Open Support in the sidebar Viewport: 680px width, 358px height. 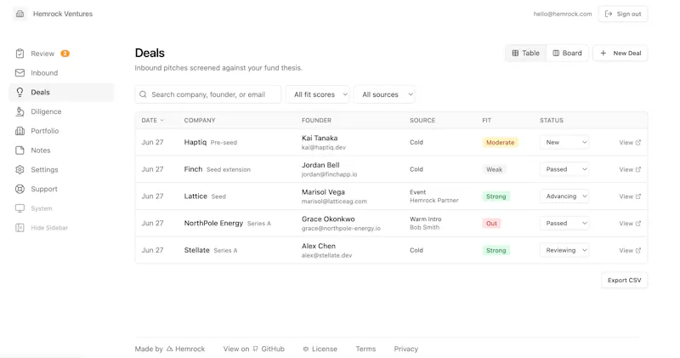pyautogui.click(x=61, y=189)
